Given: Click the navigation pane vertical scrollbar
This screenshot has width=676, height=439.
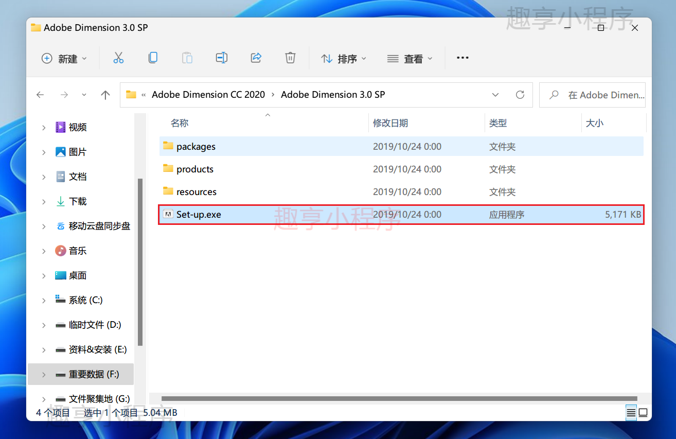Looking at the screenshot, I should 140,262.
